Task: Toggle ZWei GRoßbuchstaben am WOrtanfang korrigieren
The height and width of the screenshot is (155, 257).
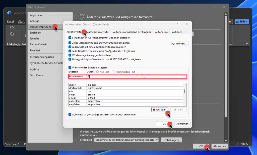Action: click(x=70, y=43)
